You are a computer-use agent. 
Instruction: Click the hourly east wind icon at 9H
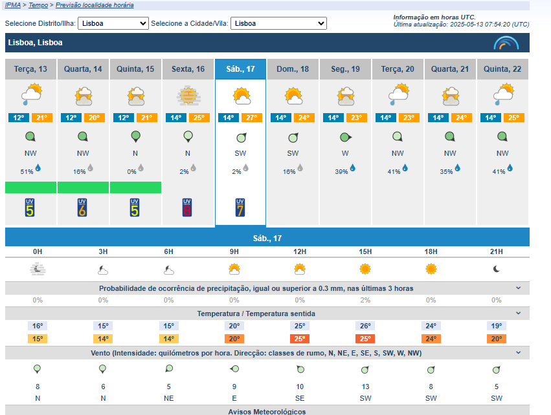(234, 368)
